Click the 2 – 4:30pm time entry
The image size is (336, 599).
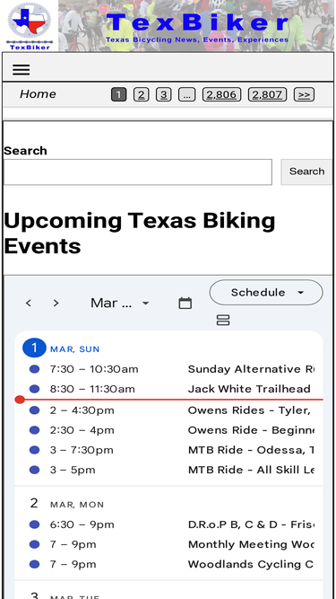pyautogui.click(x=82, y=410)
